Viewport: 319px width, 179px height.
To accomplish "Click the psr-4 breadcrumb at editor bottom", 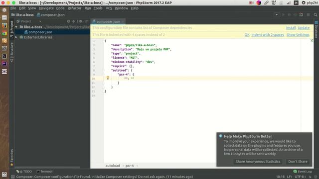I will click(x=130, y=166).
